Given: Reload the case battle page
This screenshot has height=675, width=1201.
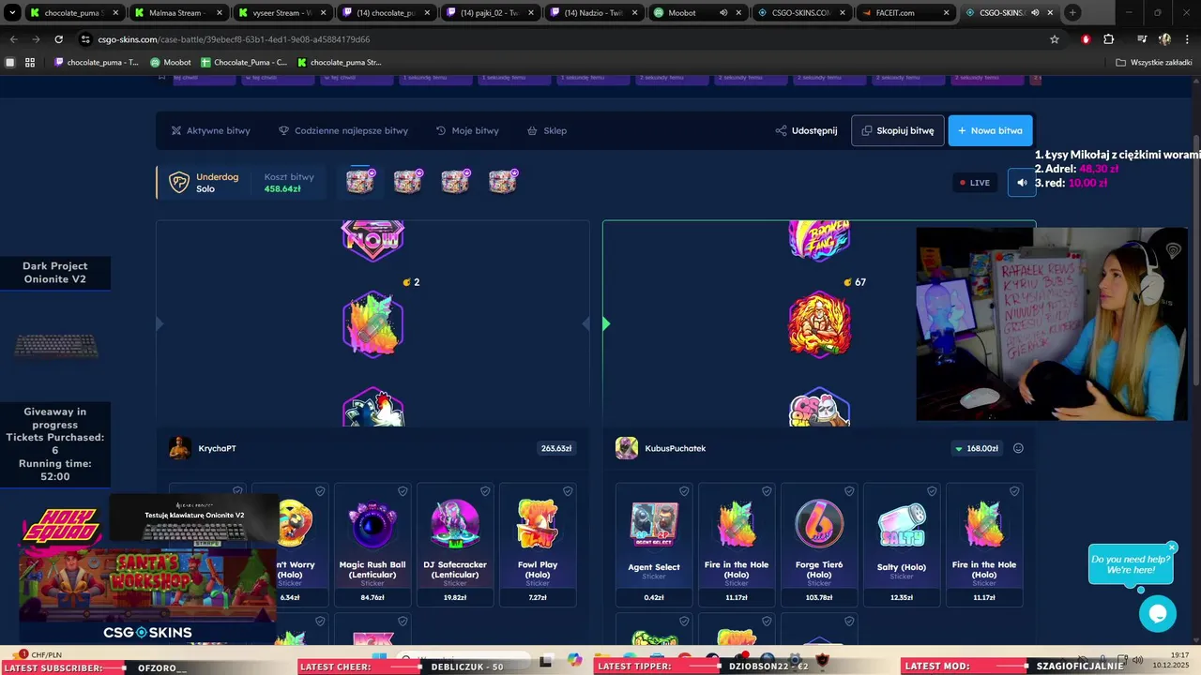Looking at the screenshot, I should pyautogui.click(x=58, y=39).
